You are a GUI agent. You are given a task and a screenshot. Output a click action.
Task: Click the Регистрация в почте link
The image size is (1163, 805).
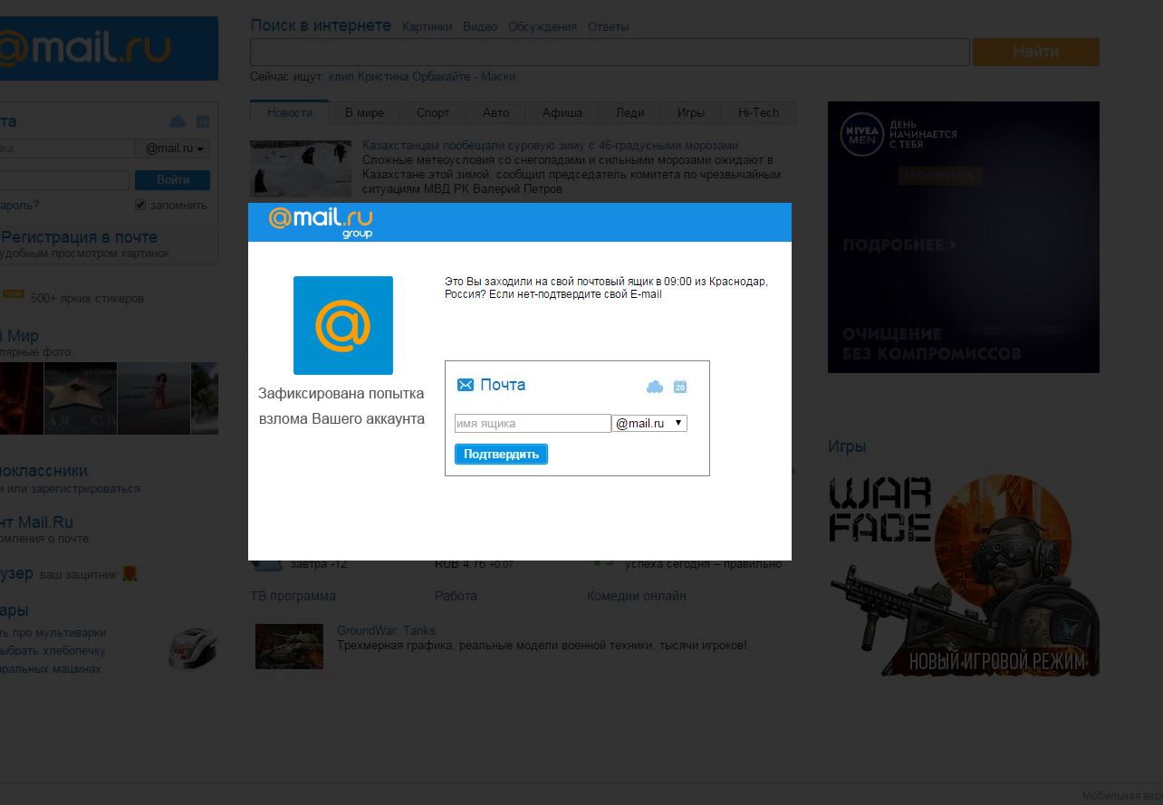(79, 237)
